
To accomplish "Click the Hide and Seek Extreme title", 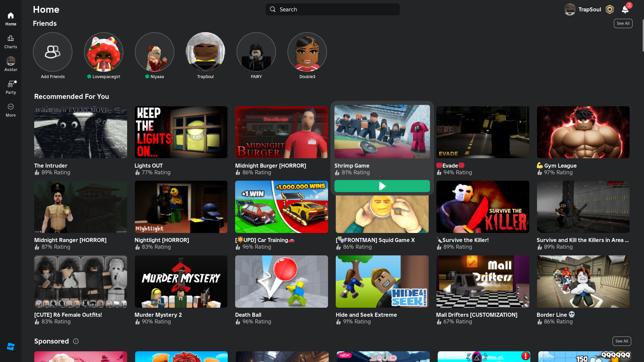I will coord(366,315).
